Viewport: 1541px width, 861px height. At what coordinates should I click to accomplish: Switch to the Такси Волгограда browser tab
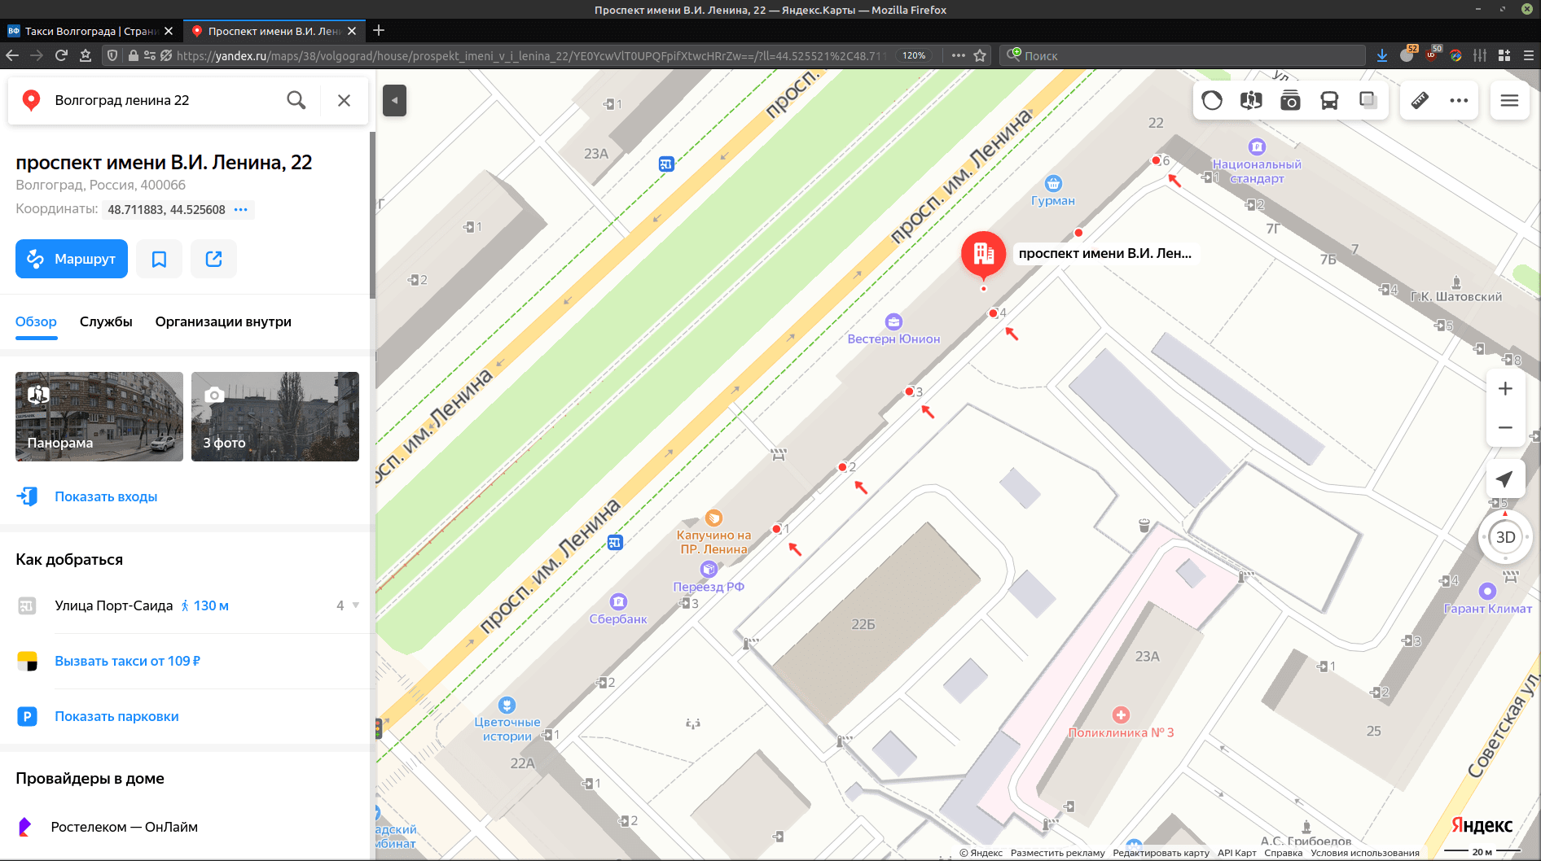(x=90, y=31)
